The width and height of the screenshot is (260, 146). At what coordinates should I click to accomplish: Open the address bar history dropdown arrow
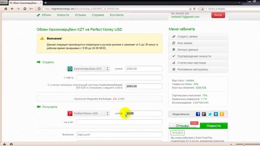point(198,9)
